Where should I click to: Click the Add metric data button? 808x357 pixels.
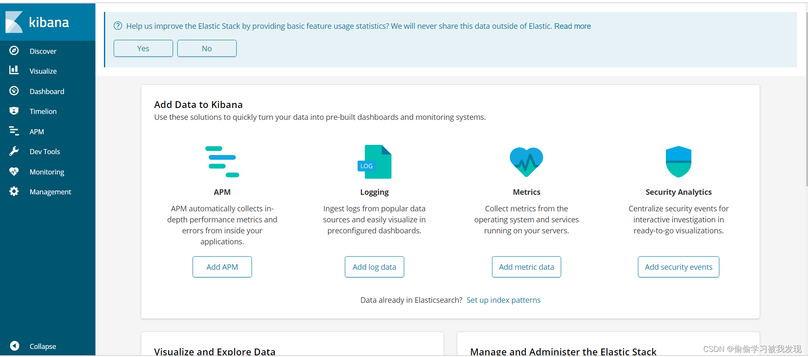(x=526, y=267)
